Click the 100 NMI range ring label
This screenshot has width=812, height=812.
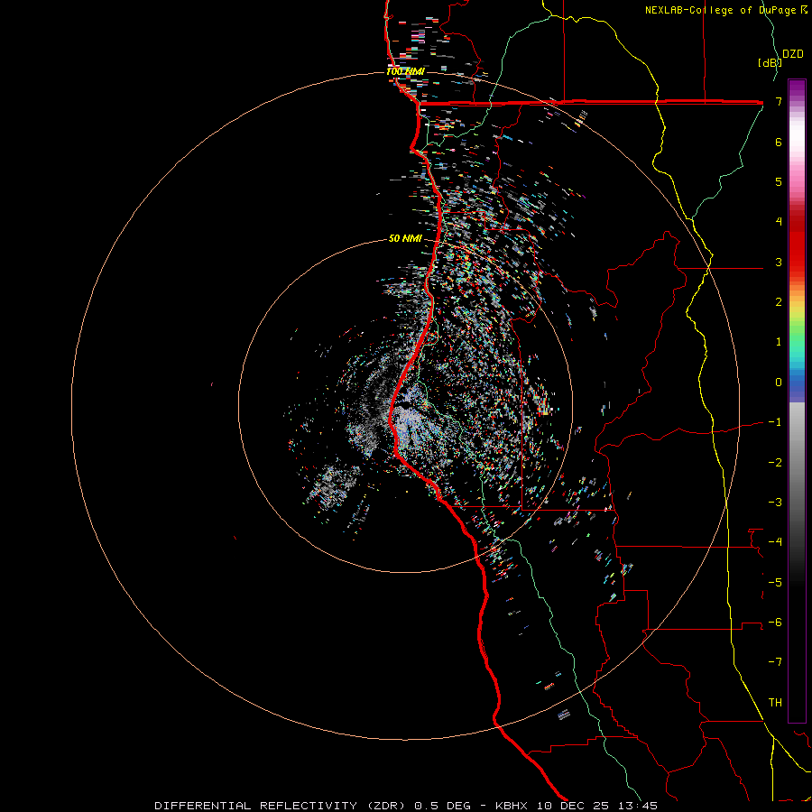[405, 71]
